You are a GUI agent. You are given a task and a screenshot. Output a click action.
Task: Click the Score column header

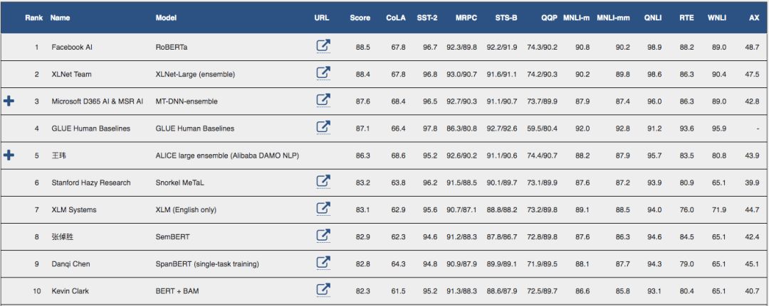point(360,17)
